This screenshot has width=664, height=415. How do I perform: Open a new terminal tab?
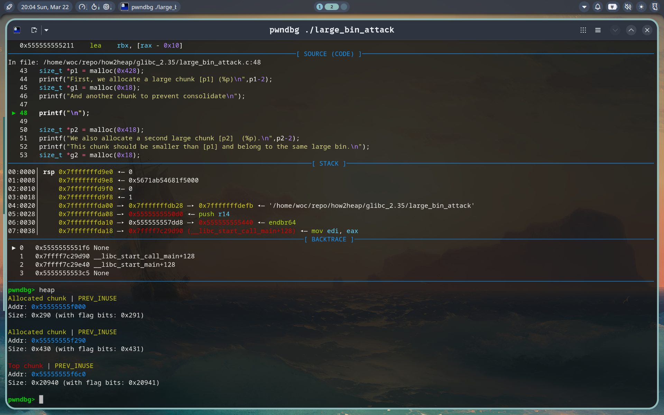[x=34, y=30]
